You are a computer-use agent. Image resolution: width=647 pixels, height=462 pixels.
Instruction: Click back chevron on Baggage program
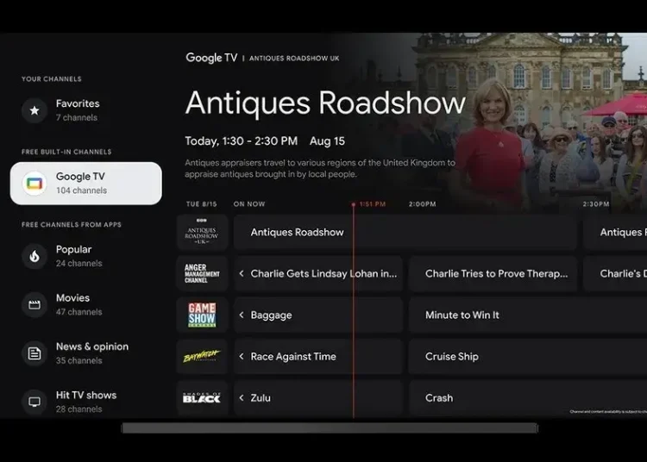242,315
